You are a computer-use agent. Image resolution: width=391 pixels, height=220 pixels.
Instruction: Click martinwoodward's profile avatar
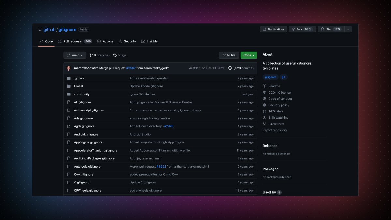[x=69, y=68]
